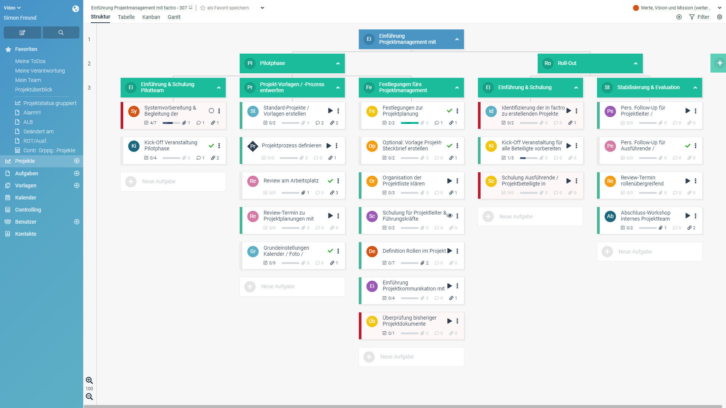The image size is (726, 408).
Task: Click Neue Aufgabe in Einführung & Schulung Pilotteam
Action: coord(158,181)
